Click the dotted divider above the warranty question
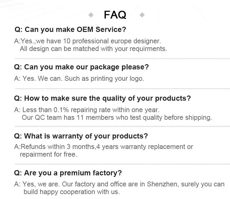This screenshot has height=199, width=230. coord(122,126)
